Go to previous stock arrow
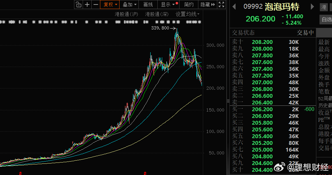 coord(234,6)
